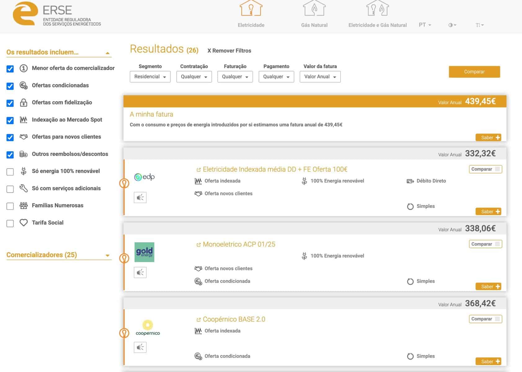Open the Valor Anual dropdown
522x372 pixels.
tap(320, 77)
